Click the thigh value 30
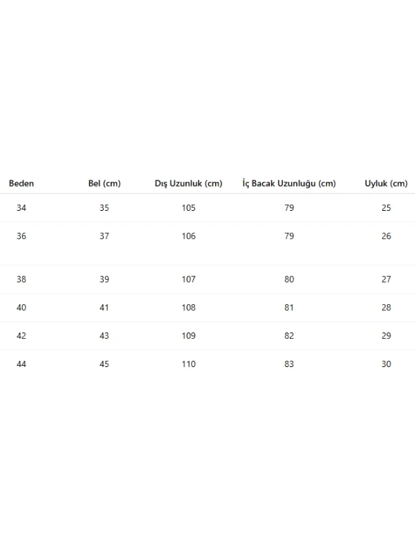 386,364
